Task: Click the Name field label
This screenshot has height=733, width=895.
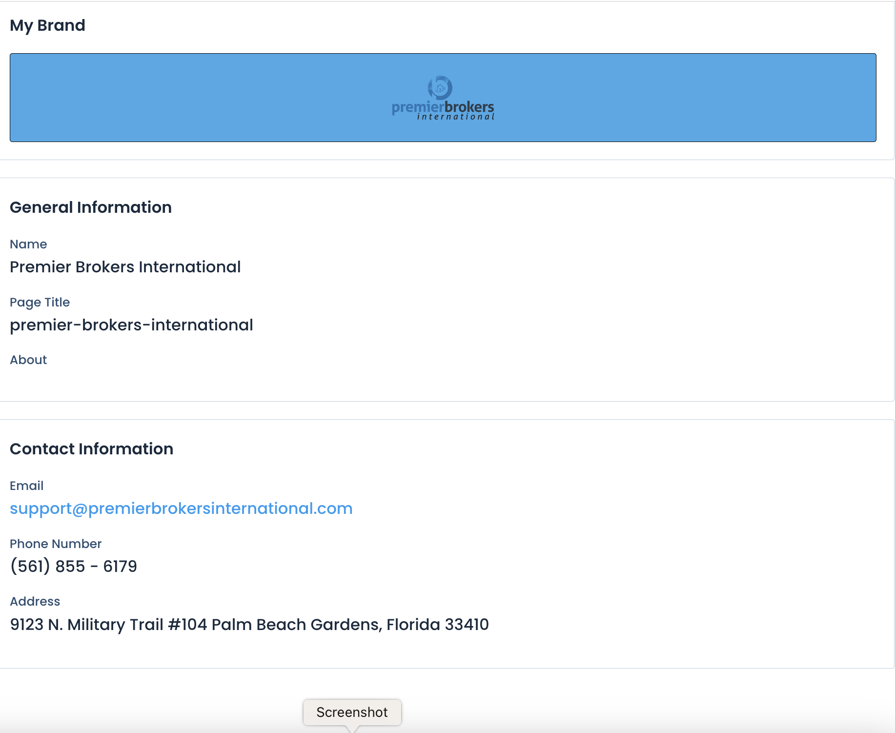Action: pos(28,244)
